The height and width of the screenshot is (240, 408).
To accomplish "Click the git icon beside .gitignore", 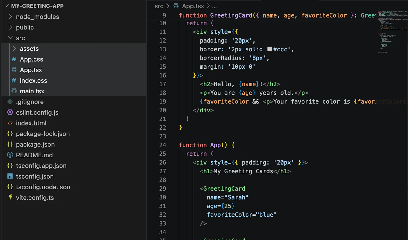I will [x=10, y=102].
